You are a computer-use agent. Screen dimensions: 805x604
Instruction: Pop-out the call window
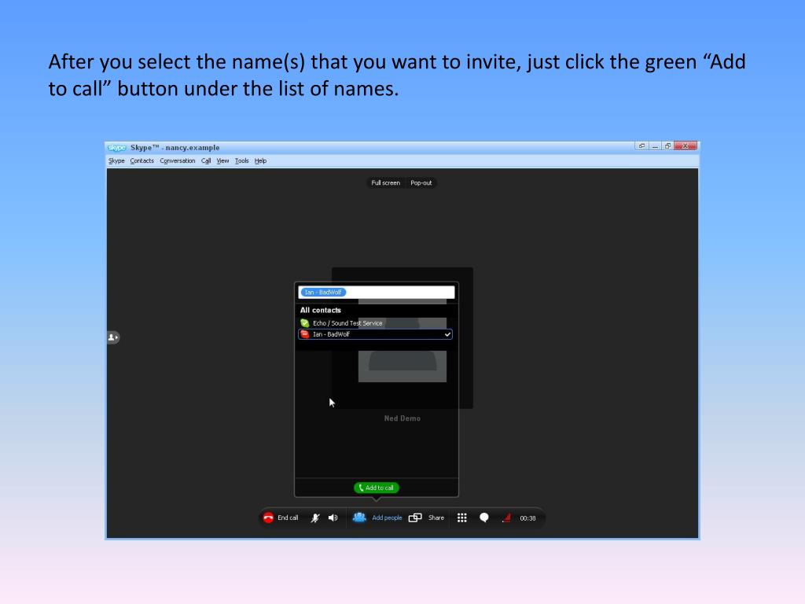[421, 182]
